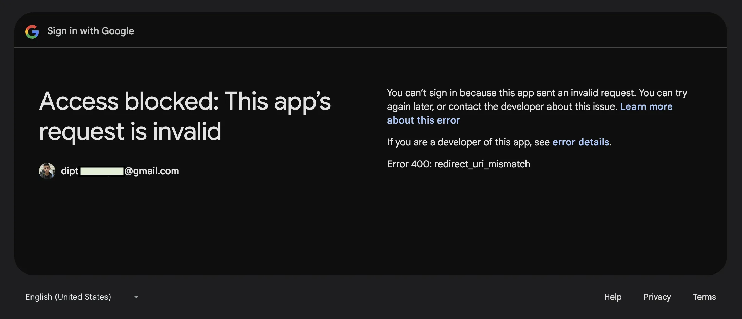Click the user profile avatar picture

tap(47, 171)
